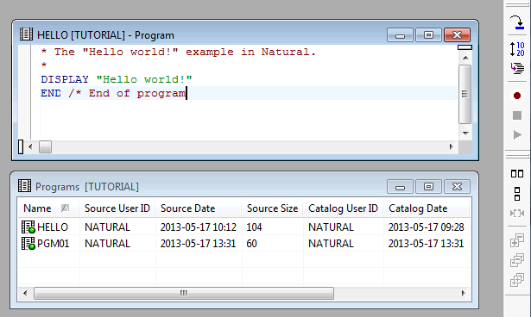This screenshot has width=531, height=317.
Task: Select the PGM01 row name
Action: pyautogui.click(x=54, y=243)
